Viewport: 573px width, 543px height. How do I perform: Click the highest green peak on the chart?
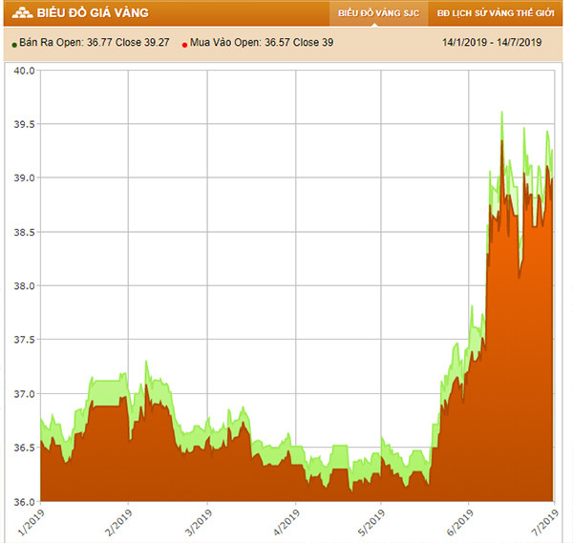(x=501, y=114)
